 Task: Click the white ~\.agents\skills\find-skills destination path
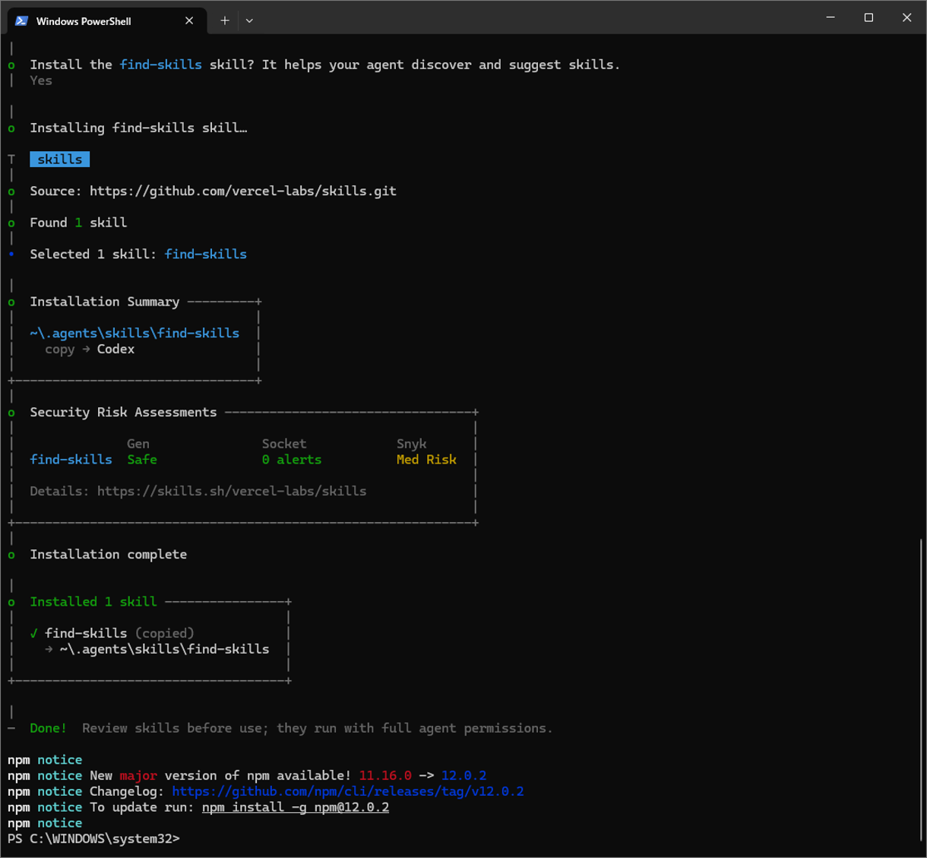point(164,649)
